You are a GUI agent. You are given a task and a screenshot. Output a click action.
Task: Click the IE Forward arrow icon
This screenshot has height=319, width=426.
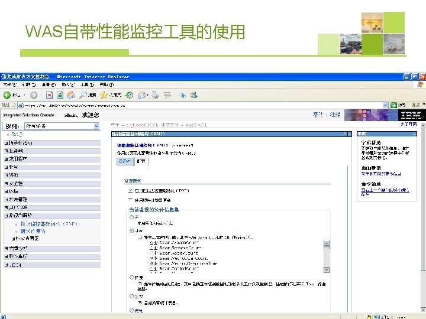34,95
